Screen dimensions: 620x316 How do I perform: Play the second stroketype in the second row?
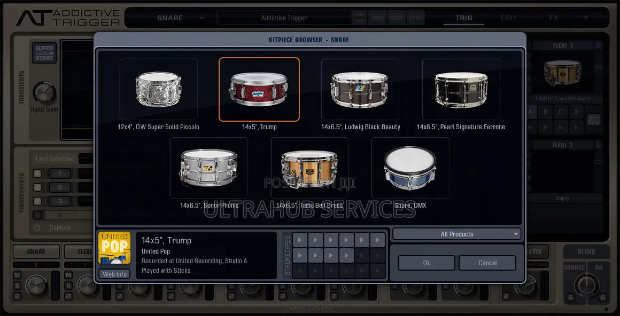pos(315,256)
